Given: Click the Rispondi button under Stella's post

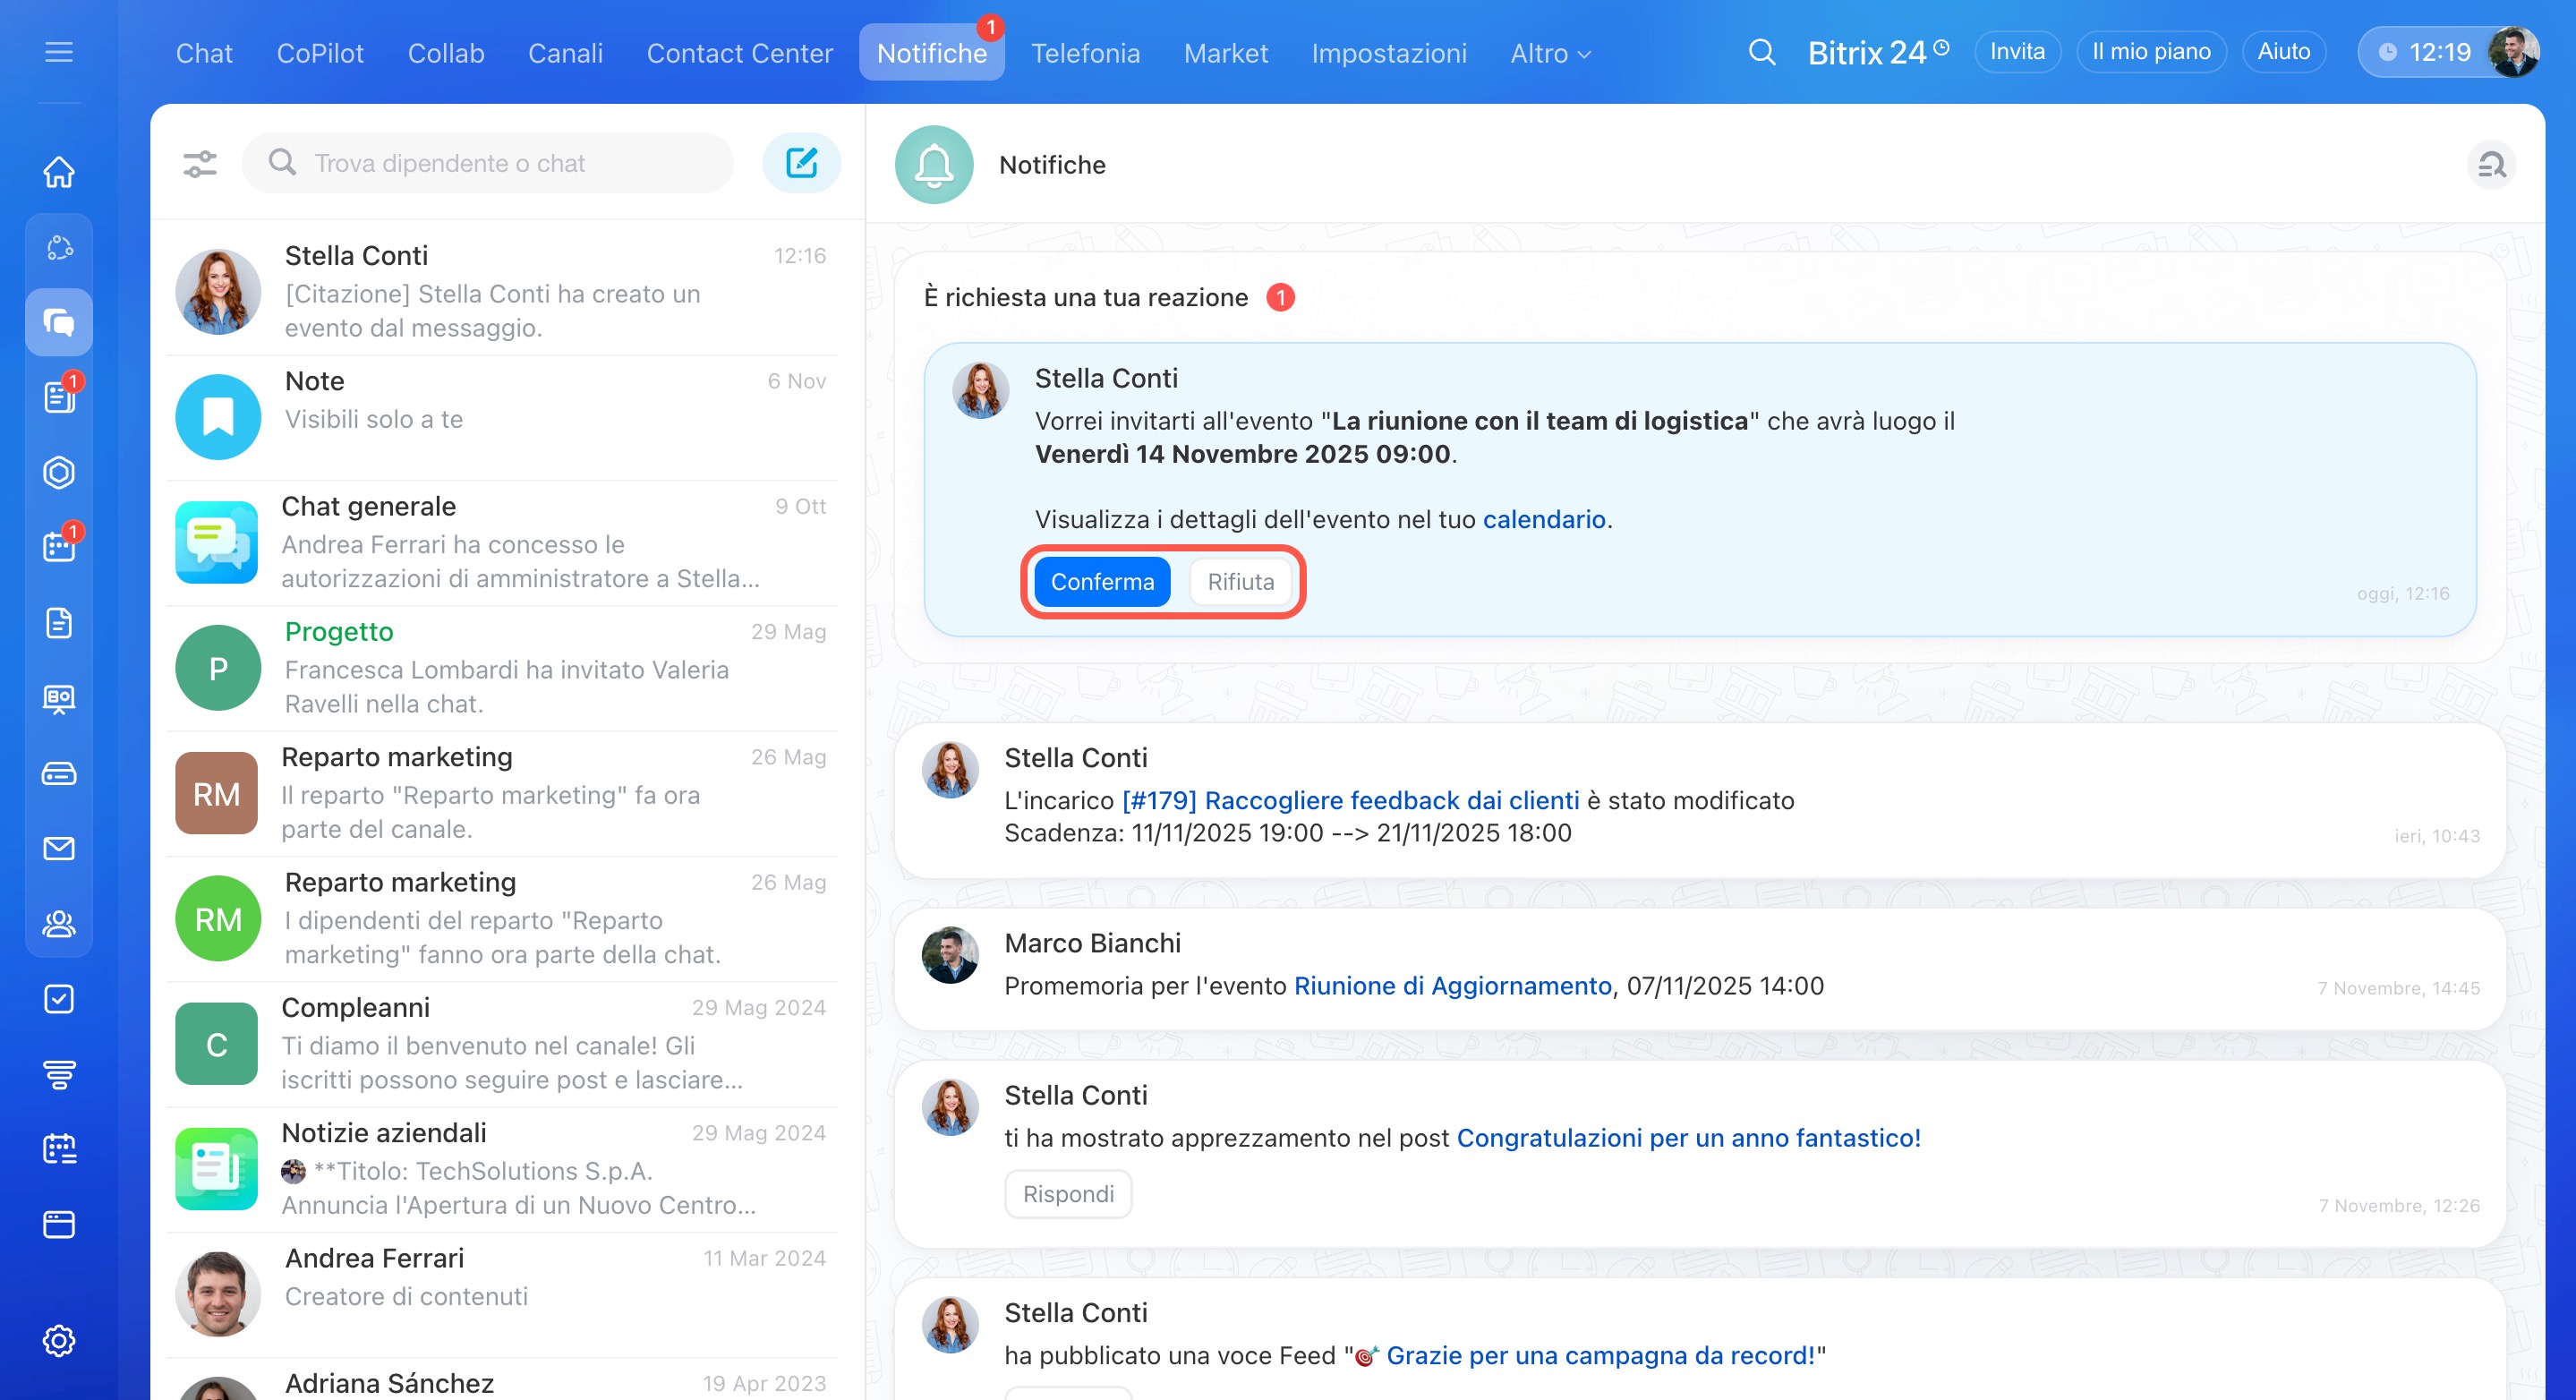Looking at the screenshot, I should (1067, 1194).
